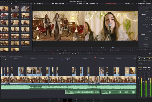Toggle the Cropping section red enable dot
The width and height of the screenshot is (152, 102).
(x=140, y=35)
